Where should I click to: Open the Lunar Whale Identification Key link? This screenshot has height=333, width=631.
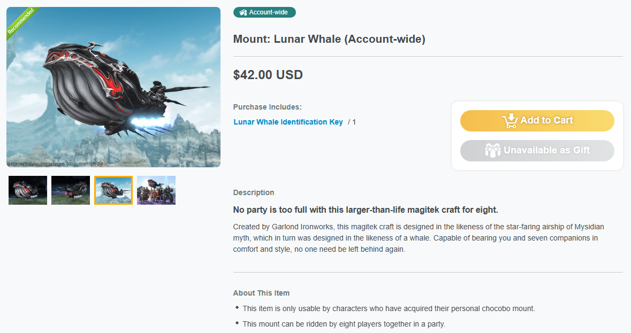288,122
